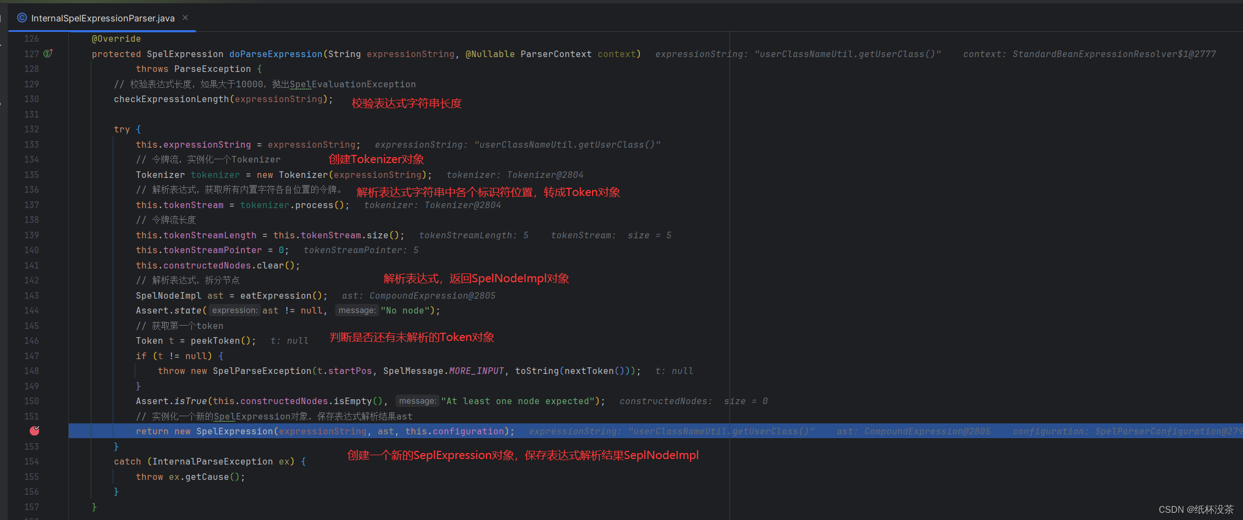
Task: Click the inline hint 'tokenizer: Tokenizer@2804' on line 135
Action: (x=515, y=175)
